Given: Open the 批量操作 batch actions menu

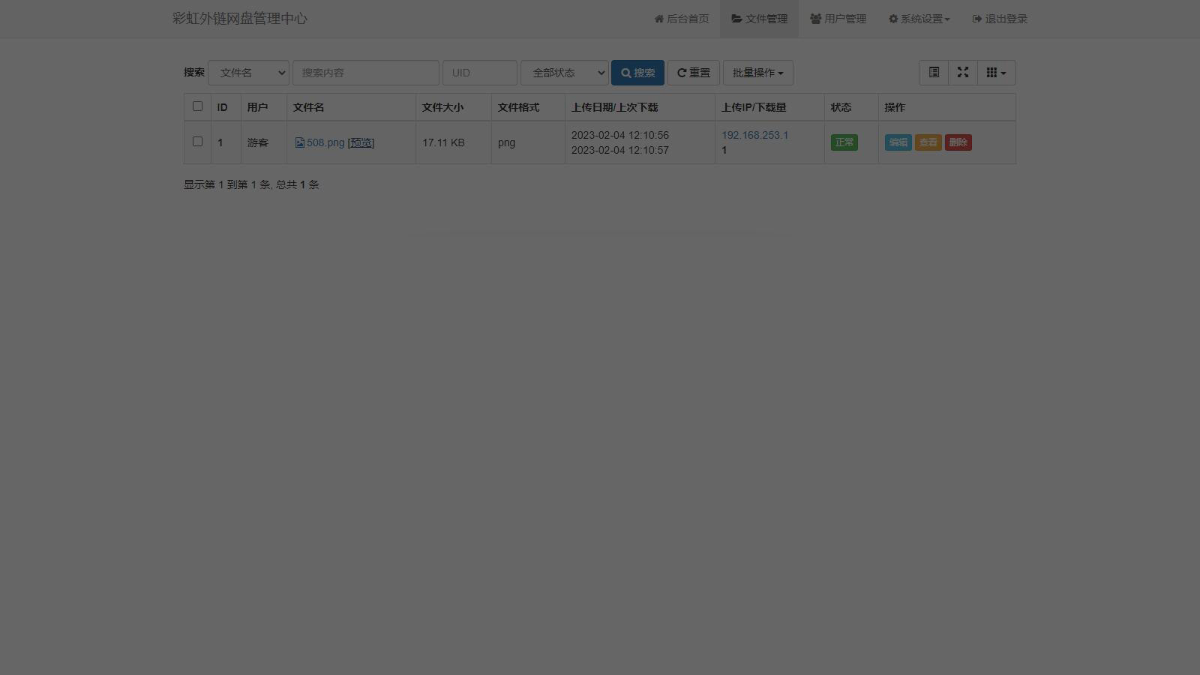Looking at the screenshot, I should pyautogui.click(x=757, y=73).
